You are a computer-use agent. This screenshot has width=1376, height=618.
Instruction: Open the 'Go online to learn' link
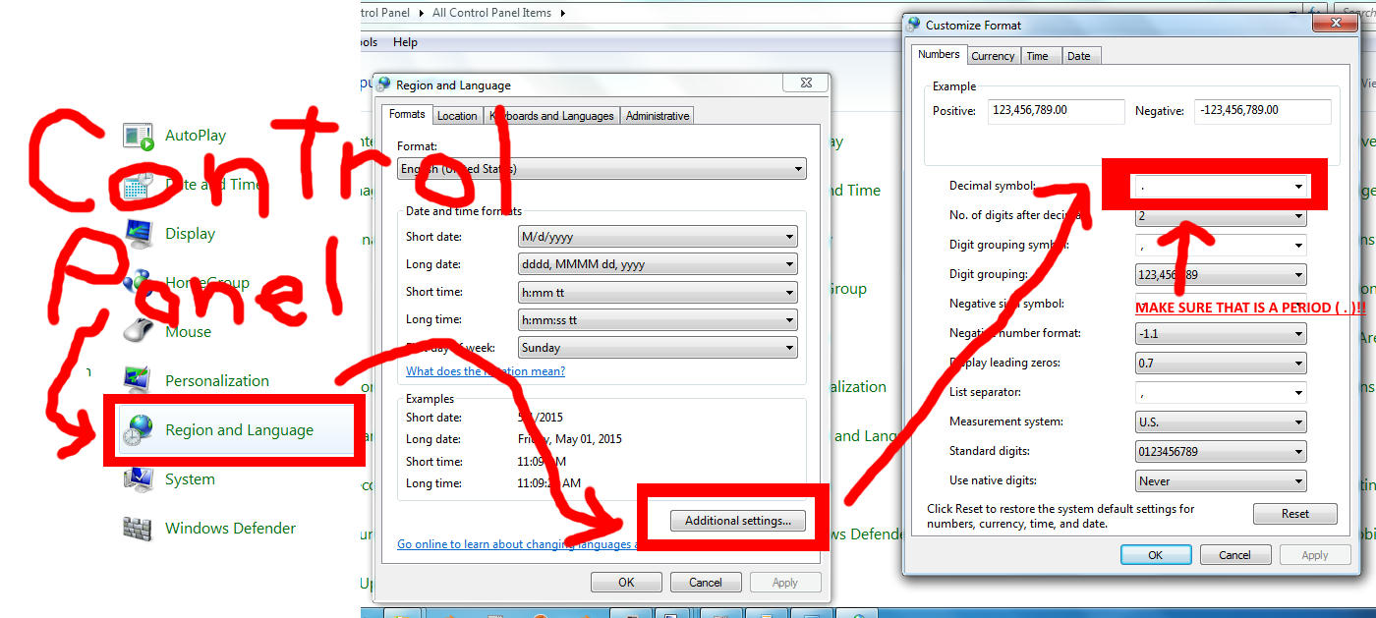click(517, 544)
